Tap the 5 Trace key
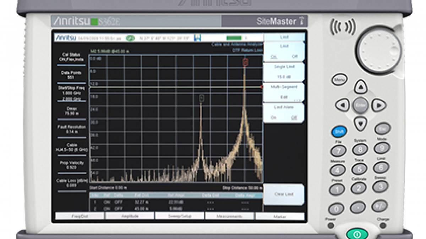Viewport: 426px width, 239px height. click(359, 169)
